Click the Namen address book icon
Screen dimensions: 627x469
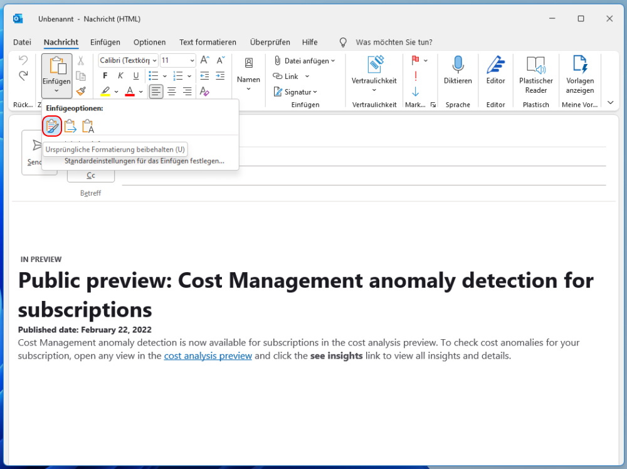click(x=249, y=63)
